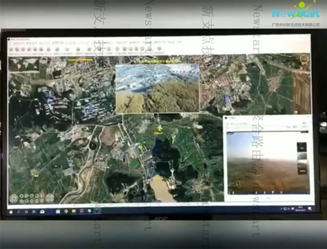Open the Windows Start menu

(11, 212)
